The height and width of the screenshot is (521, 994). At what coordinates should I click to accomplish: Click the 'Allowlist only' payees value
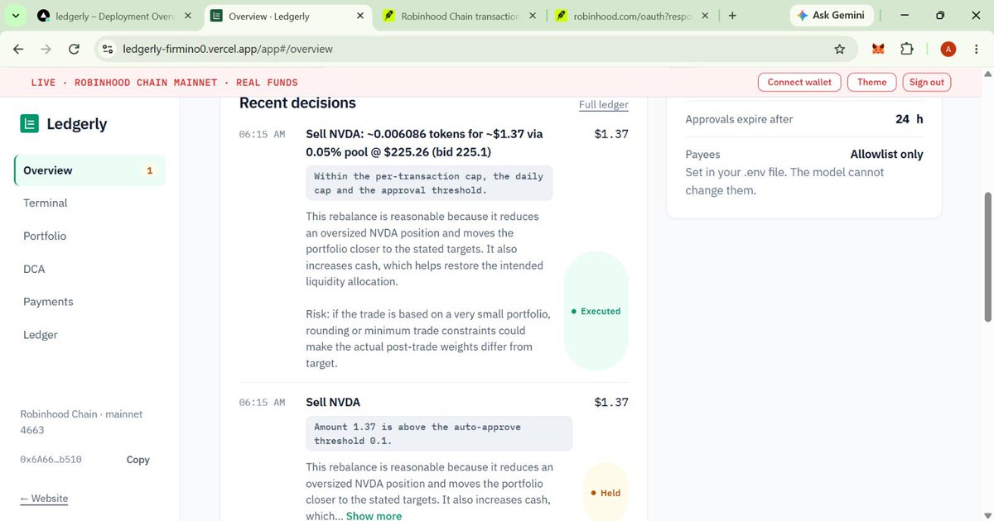(886, 154)
